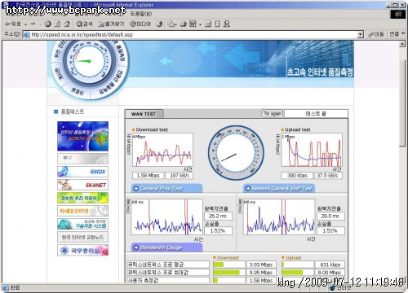Click the 1.58 Mbps download result box

pos(149,176)
